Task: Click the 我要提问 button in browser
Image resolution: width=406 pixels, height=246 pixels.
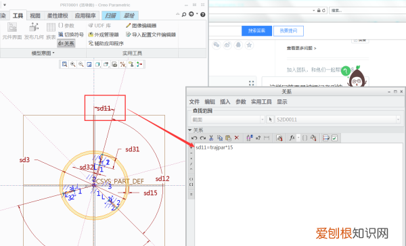Action: tap(288, 31)
